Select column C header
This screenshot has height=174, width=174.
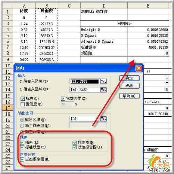coord(69,6)
